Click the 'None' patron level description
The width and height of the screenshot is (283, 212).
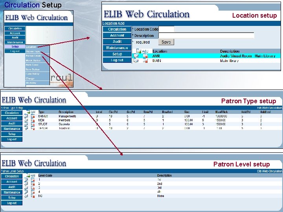[x=161, y=196]
